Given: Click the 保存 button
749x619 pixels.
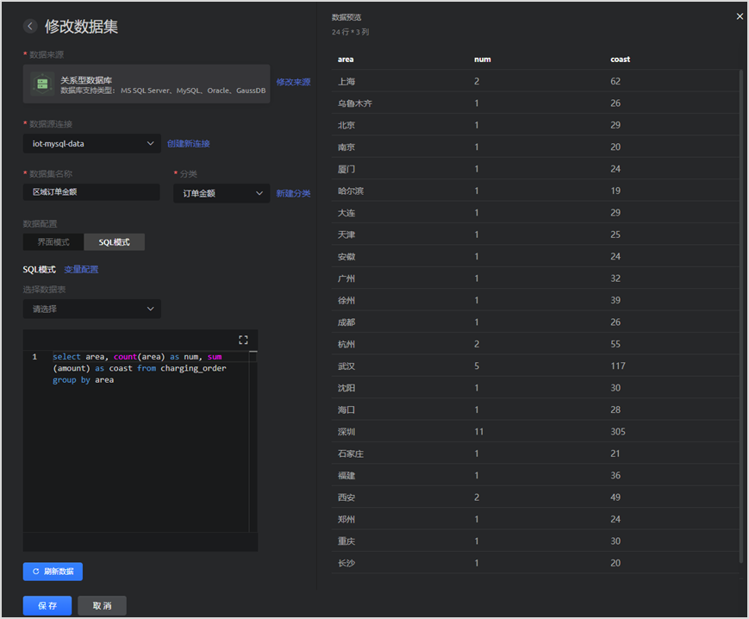Looking at the screenshot, I should 47,605.
